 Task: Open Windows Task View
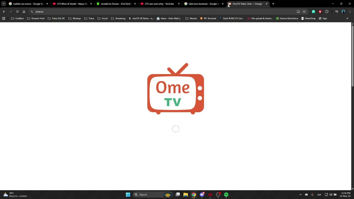coord(178,195)
